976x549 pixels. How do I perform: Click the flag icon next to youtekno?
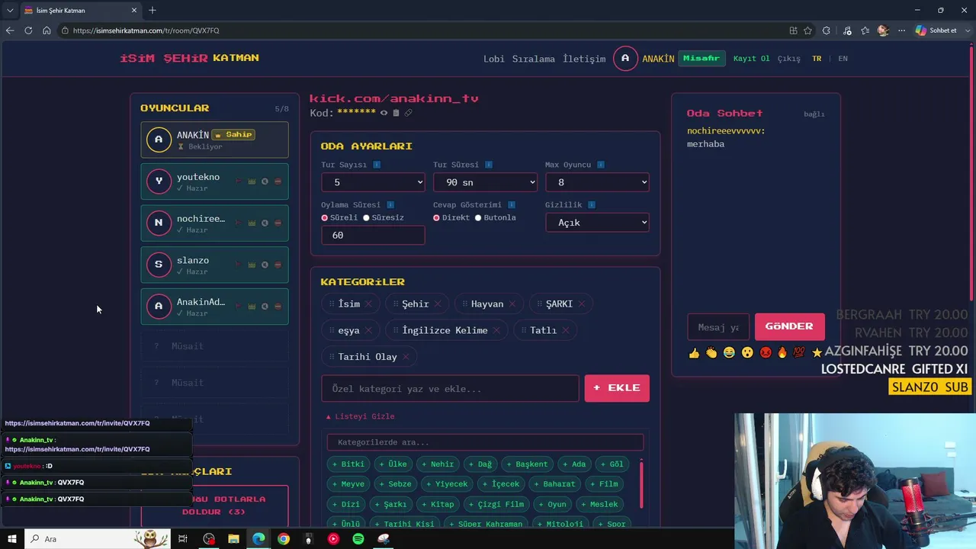tap(239, 181)
